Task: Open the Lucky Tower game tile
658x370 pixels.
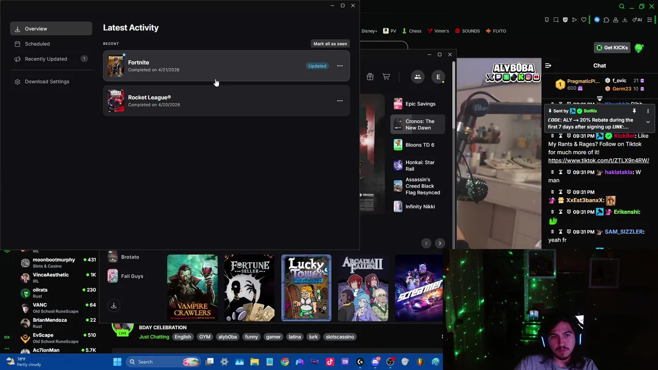Action: click(306, 288)
